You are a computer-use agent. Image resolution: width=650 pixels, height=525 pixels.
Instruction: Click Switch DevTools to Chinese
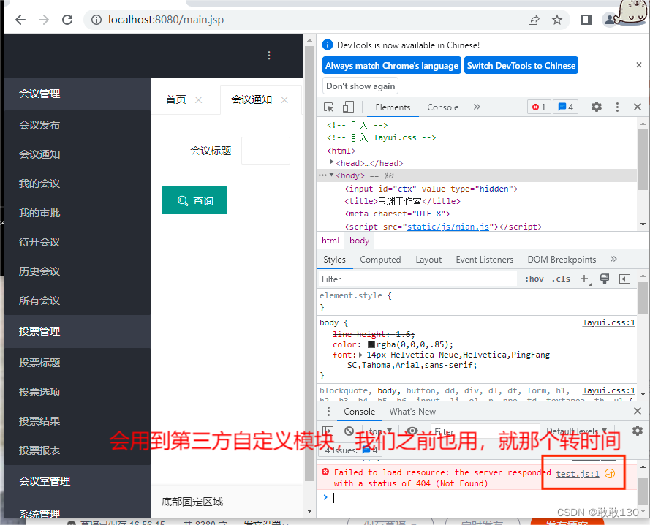tap(521, 66)
